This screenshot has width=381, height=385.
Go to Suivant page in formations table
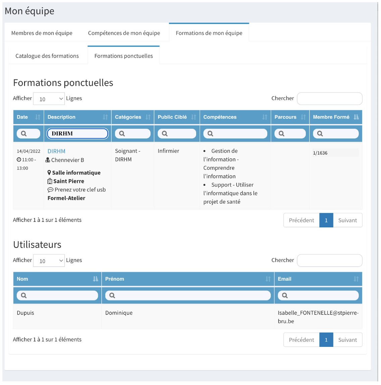347,220
